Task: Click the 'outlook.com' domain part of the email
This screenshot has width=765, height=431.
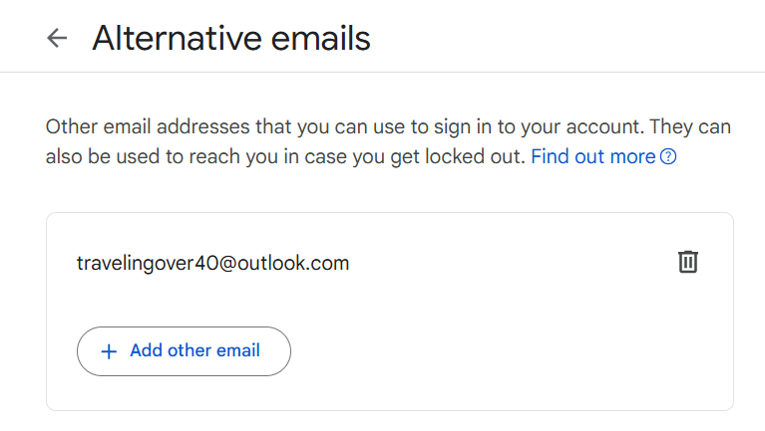Action: point(293,263)
